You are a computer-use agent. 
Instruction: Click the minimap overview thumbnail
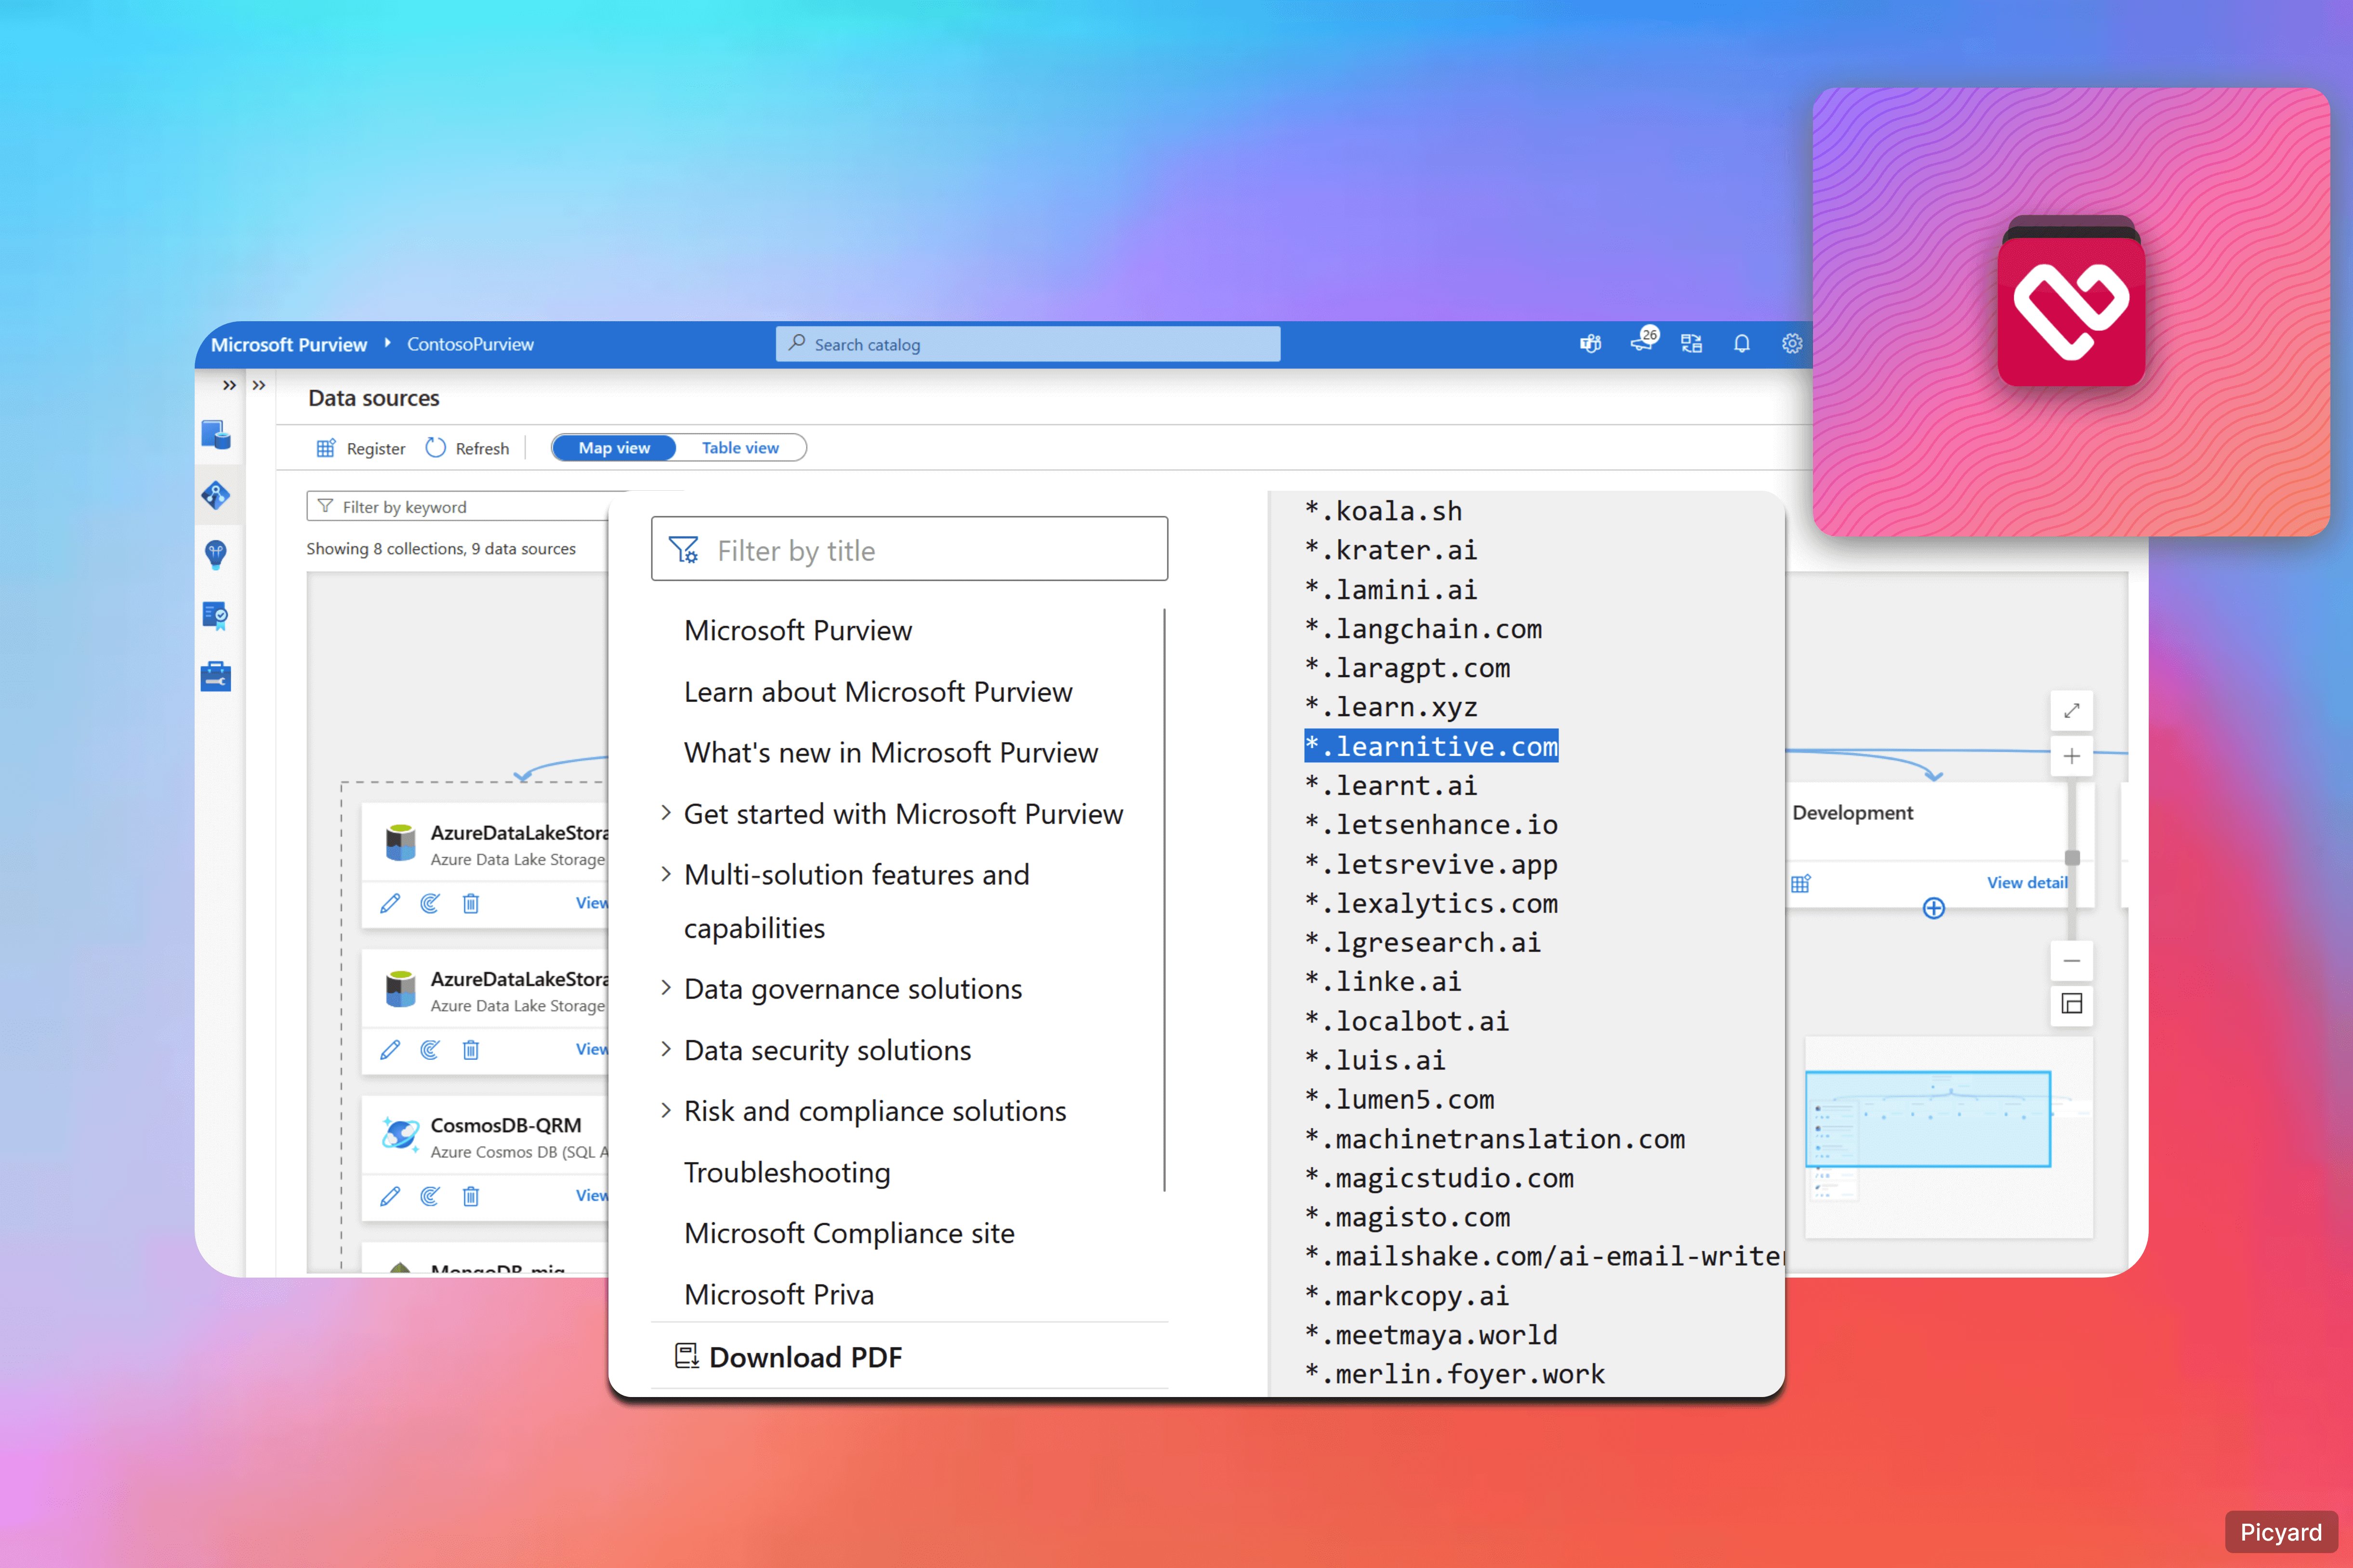tap(1948, 1137)
